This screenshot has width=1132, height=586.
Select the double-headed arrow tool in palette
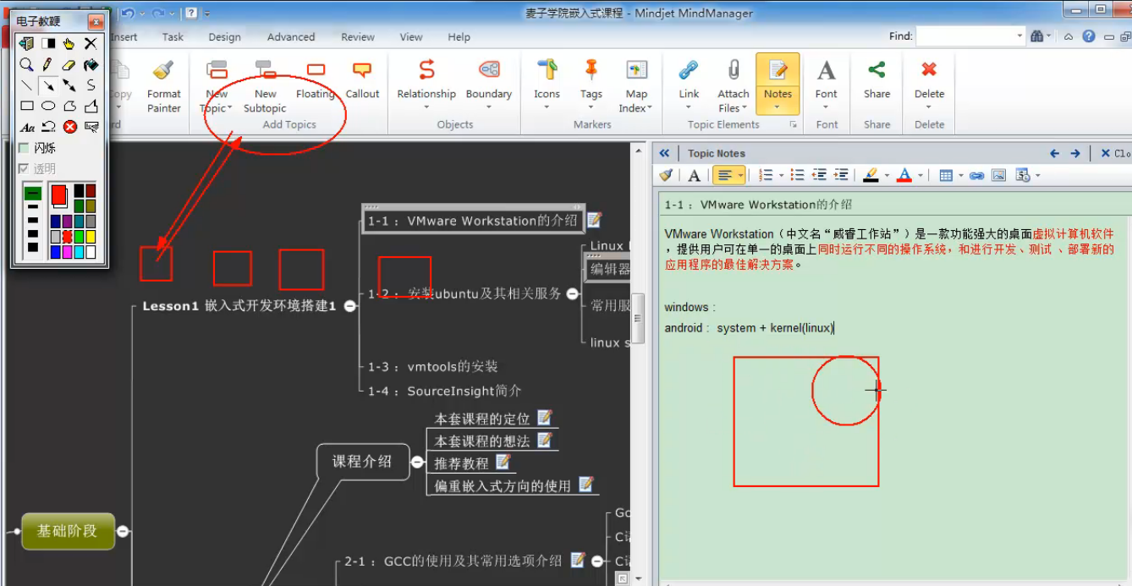[69, 85]
